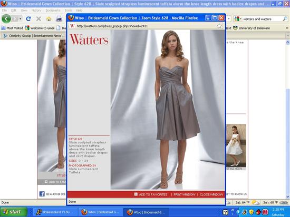This screenshot has height=217, width=290.
Task: Switch to second Wtoo Bridesmaid taskbar button
Action: tap(146, 212)
